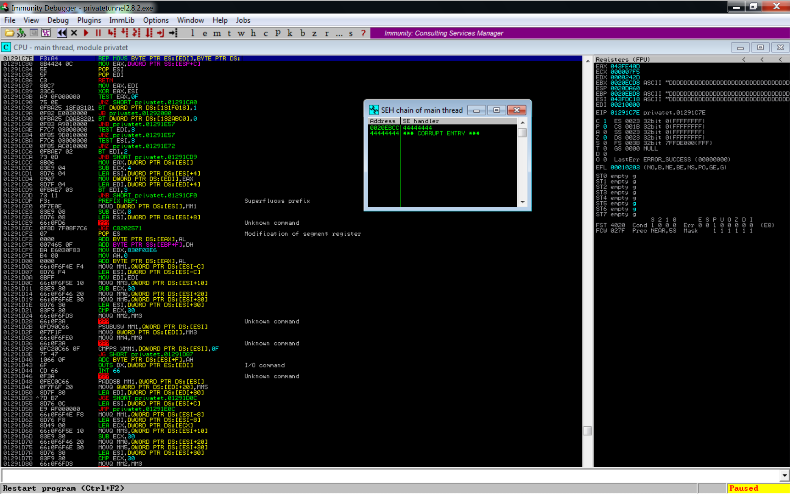
Task: Click Immunity Consulting Services Manager banner
Action: pos(443,33)
